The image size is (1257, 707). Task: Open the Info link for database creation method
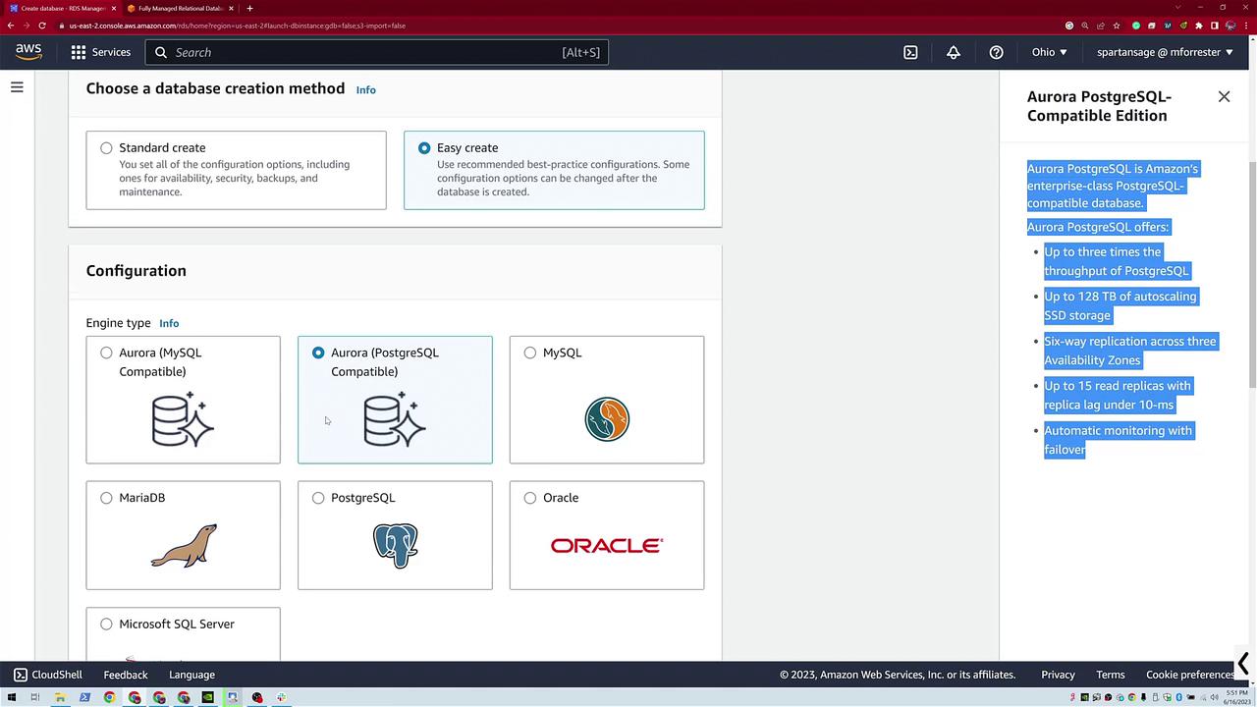[x=365, y=89]
